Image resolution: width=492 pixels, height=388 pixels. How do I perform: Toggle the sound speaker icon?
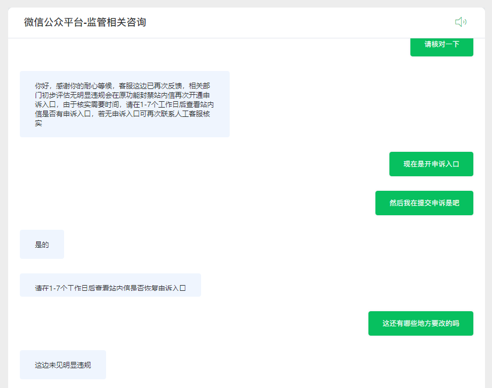[461, 22]
